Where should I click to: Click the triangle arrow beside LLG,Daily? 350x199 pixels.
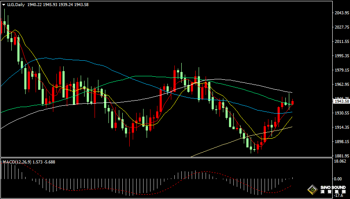(x=3, y=4)
